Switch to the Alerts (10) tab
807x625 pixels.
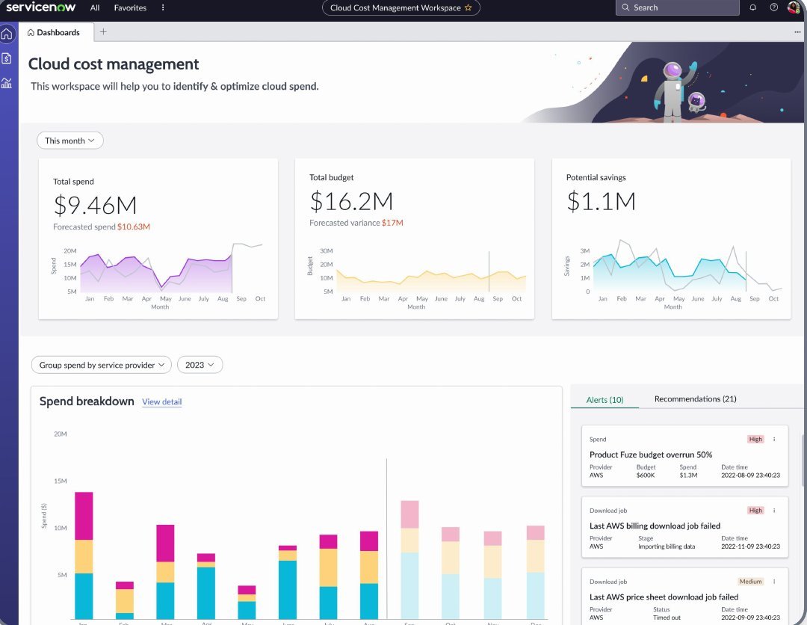(605, 399)
